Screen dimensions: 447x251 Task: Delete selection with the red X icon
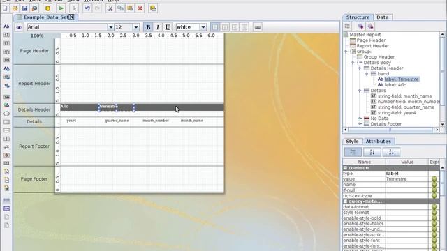pos(140,8)
